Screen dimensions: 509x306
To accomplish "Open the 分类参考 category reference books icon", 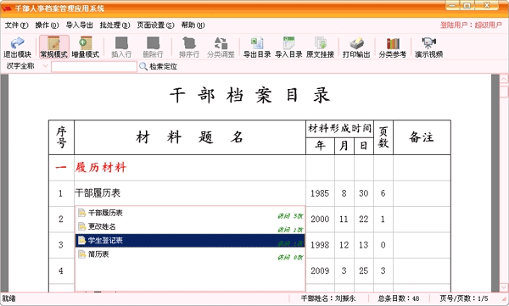I will pyautogui.click(x=393, y=47).
